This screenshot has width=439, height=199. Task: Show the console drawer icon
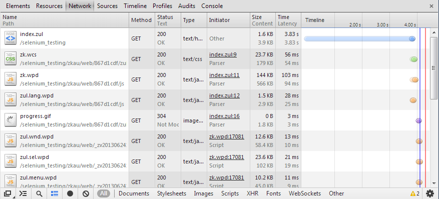(23, 193)
